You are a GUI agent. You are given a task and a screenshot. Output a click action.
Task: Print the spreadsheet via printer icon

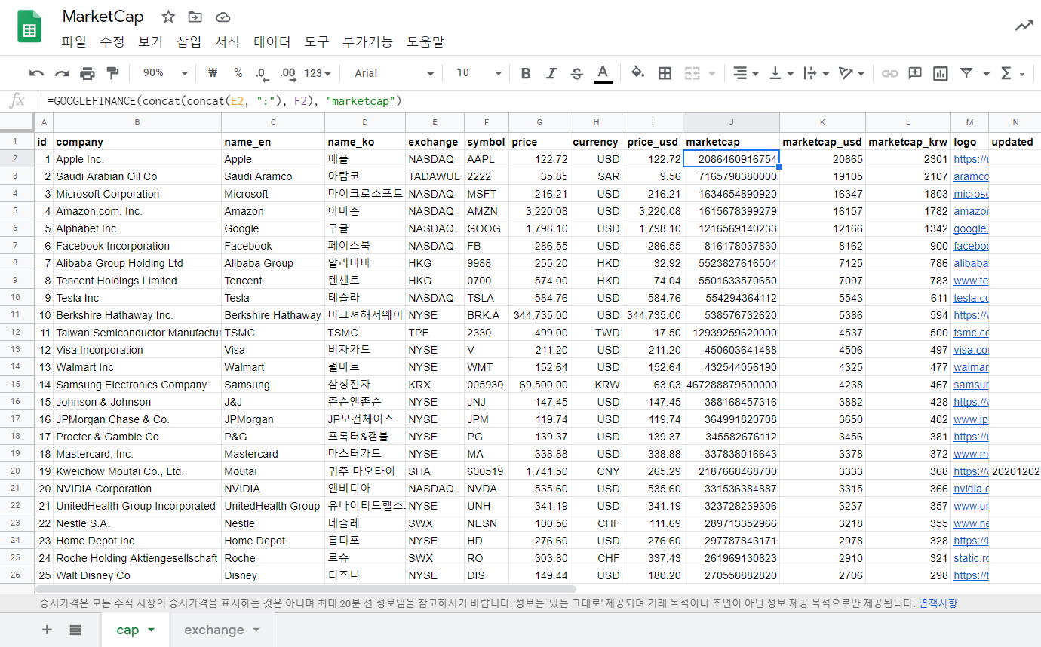(88, 73)
